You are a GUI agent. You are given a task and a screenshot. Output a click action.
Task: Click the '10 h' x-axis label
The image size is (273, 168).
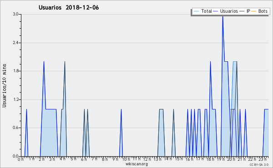126,159
